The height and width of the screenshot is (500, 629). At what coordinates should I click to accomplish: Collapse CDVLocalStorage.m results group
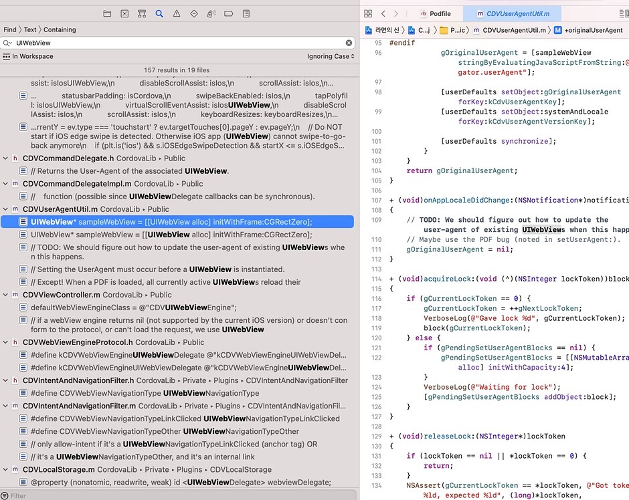(x=5, y=469)
